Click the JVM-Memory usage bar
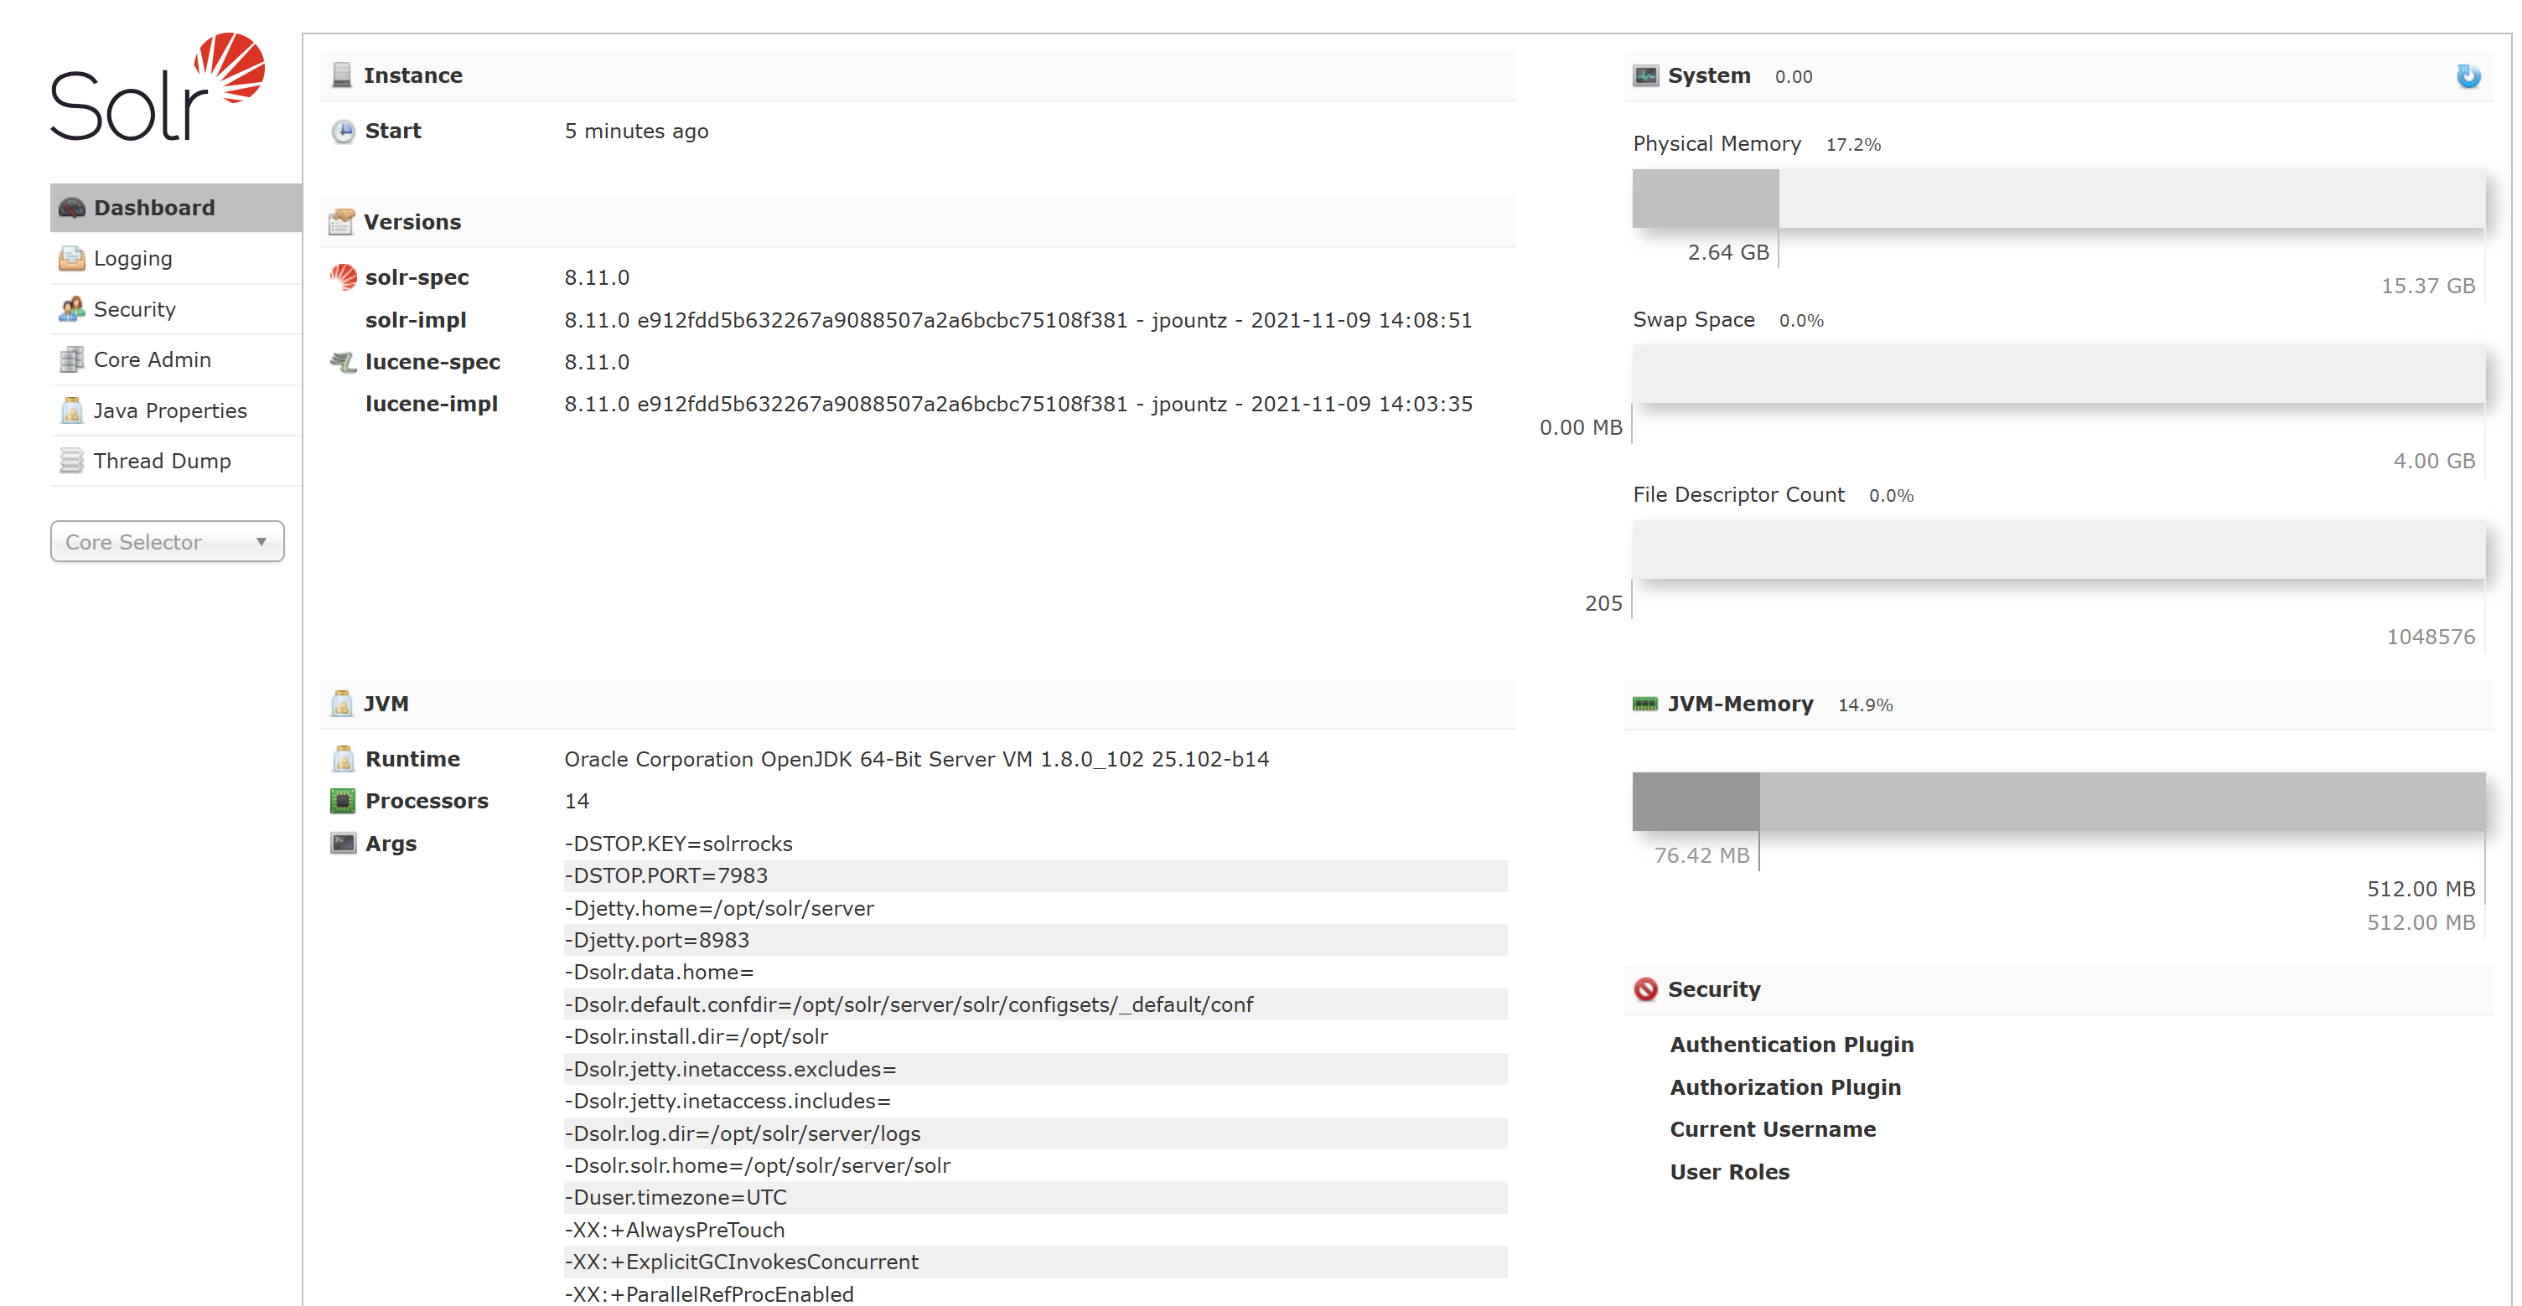 click(2058, 801)
